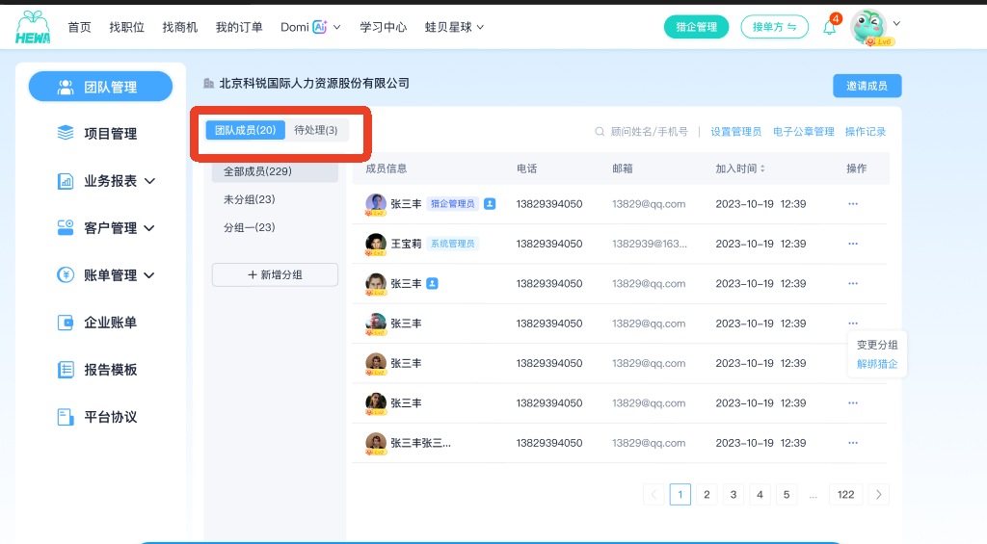Click the 企业账单 wallet icon
The image size is (987, 544).
66,323
